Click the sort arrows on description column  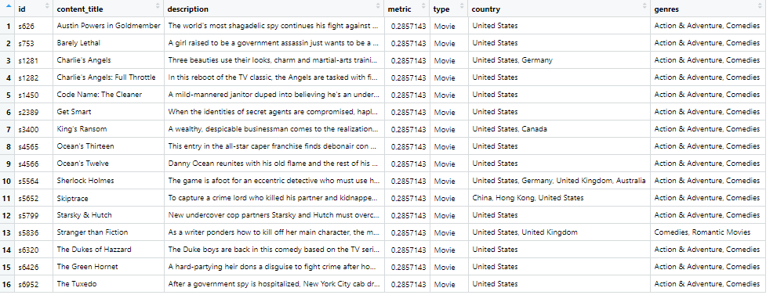(379, 6)
